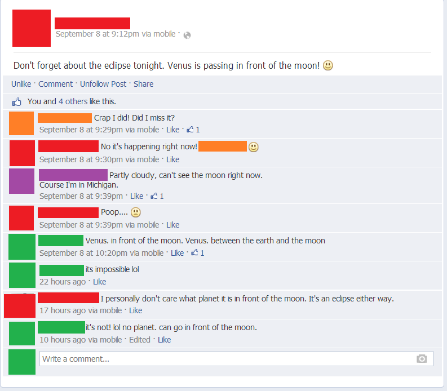Viewport: 447px width, 391px height.
Task: Focus the 'Write a comment...' field
Action: pyautogui.click(x=236, y=358)
